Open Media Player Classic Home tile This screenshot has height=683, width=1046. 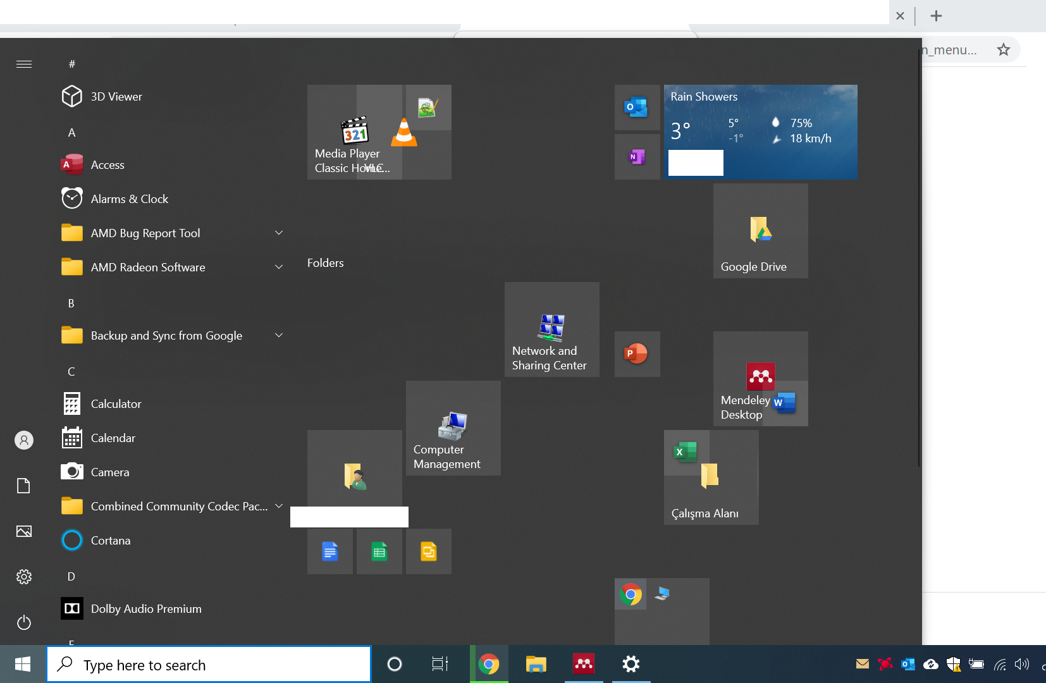pyautogui.click(x=347, y=132)
